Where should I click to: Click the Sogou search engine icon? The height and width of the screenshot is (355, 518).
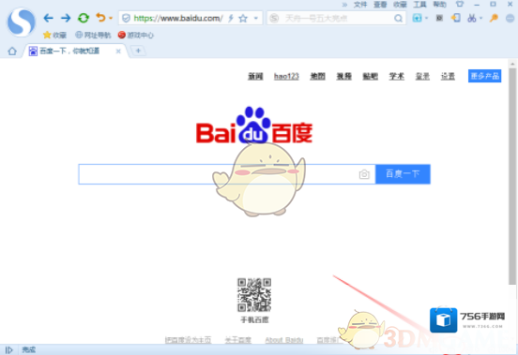click(x=274, y=18)
